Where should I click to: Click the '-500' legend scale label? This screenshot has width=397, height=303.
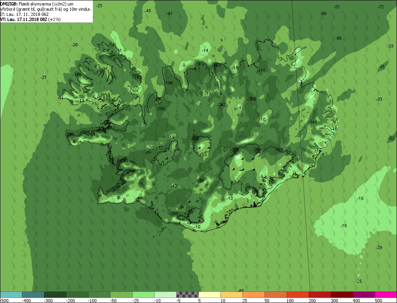tap(4, 301)
